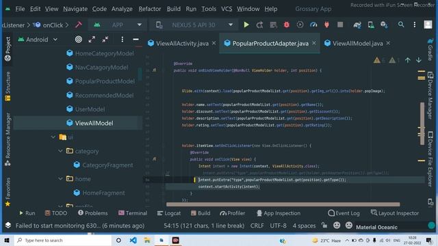Open the NEXUS 5 API 30 device dropdown

point(194,25)
